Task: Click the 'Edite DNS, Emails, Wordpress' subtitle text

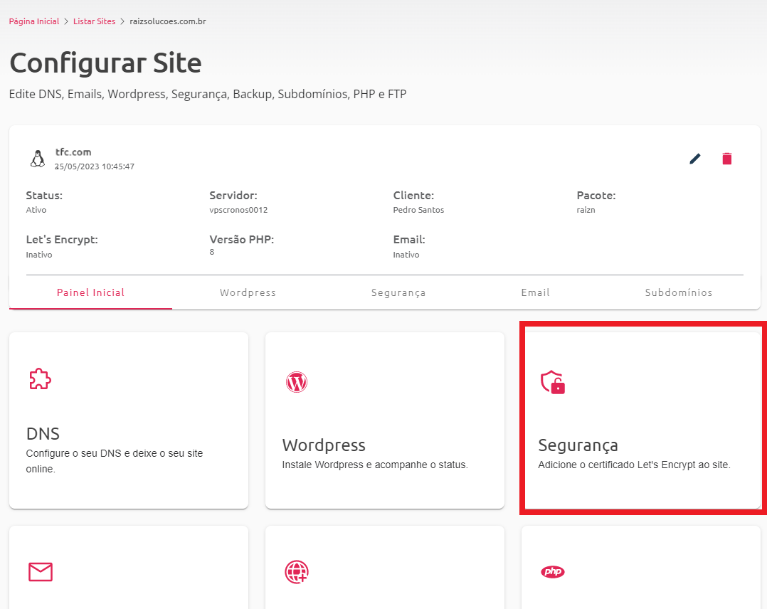Action: pos(208,94)
